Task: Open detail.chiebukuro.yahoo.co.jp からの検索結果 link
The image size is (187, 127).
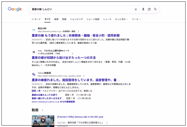Action: [x=53, y=102]
